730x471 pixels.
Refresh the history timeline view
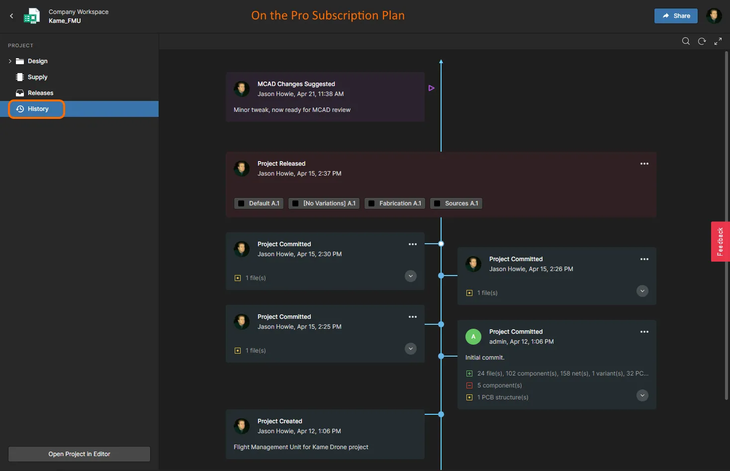pyautogui.click(x=702, y=41)
